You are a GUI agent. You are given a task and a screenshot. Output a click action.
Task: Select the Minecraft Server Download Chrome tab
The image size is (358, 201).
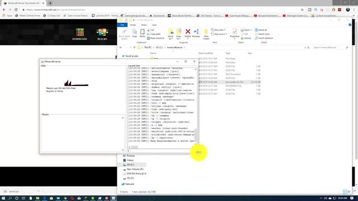pos(23,3)
